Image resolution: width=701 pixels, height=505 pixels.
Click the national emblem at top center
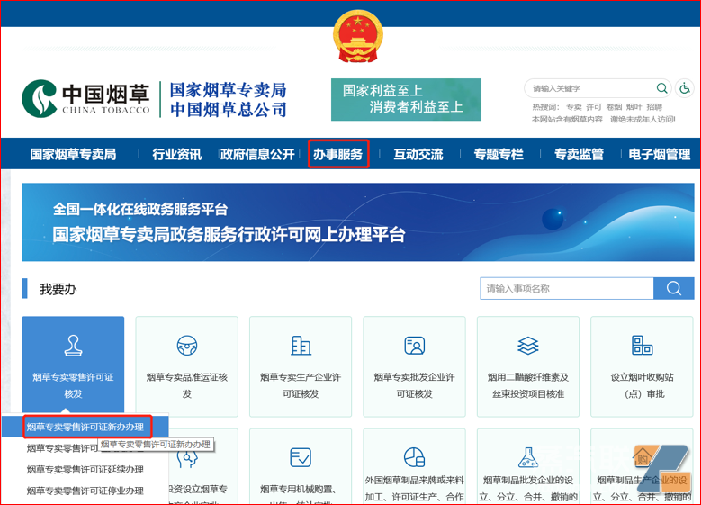[x=357, y=37]
